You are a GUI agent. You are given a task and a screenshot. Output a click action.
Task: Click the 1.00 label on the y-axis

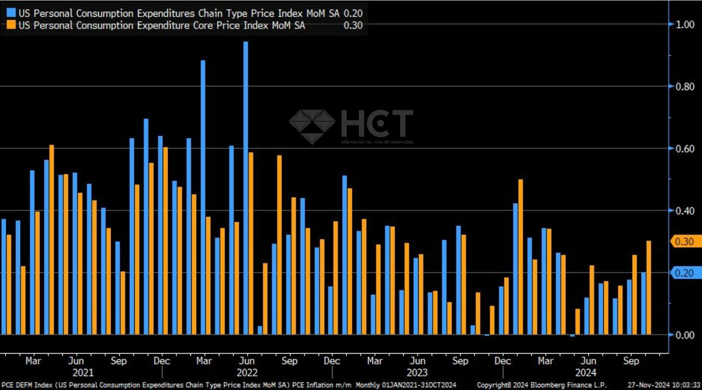click(685, 25)
